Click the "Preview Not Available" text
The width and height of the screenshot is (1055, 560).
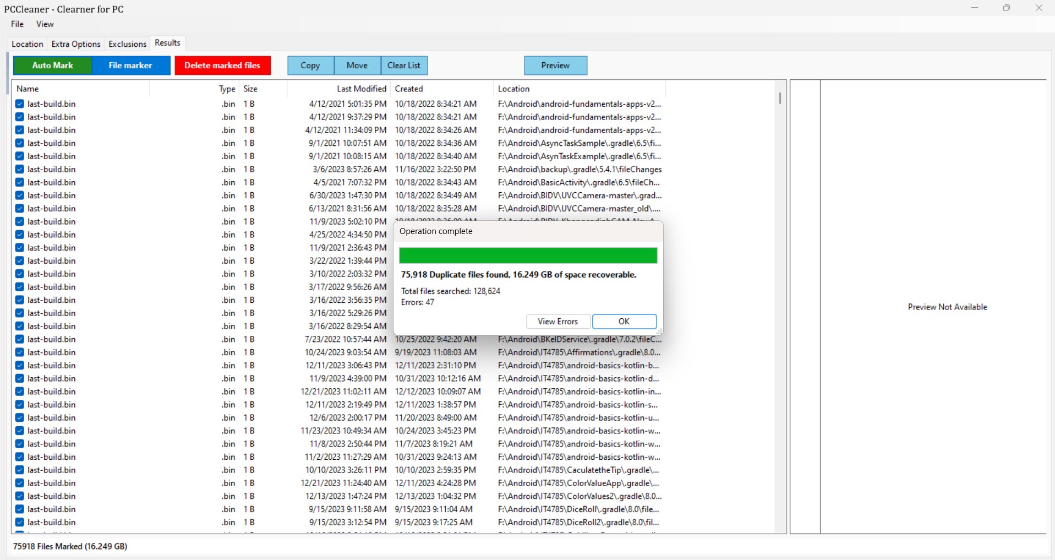point(948,307)
